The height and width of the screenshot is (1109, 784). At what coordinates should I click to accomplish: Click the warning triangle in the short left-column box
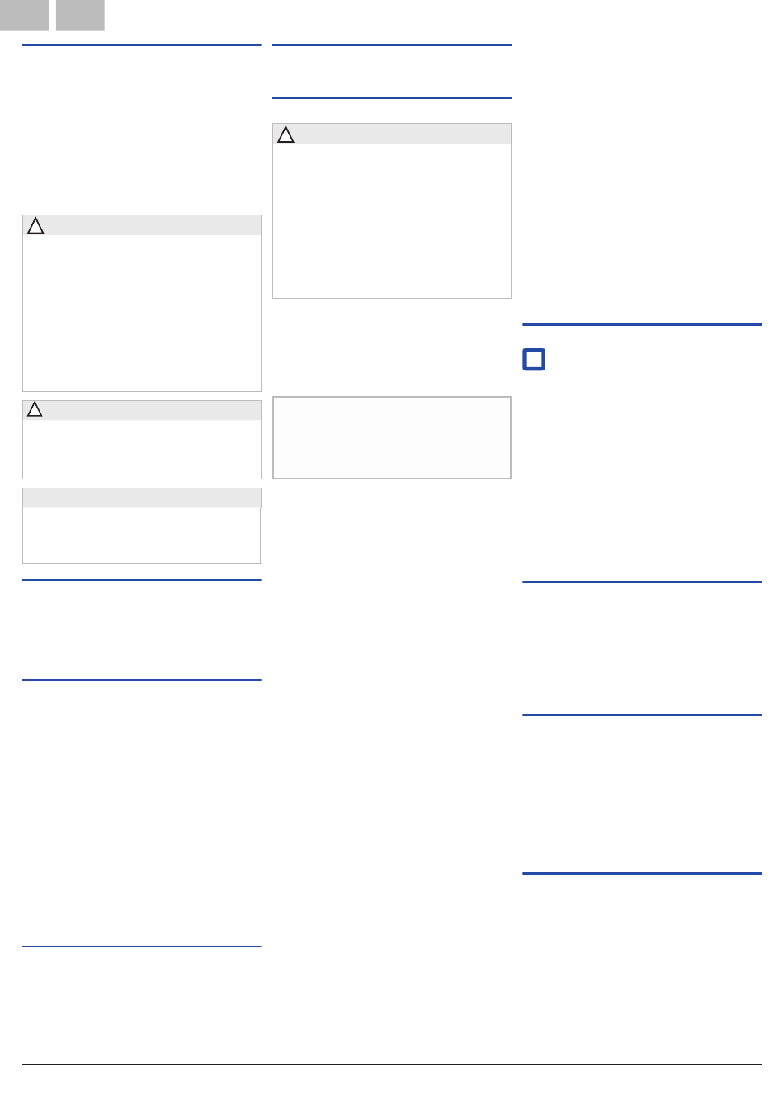click(35, 409)
